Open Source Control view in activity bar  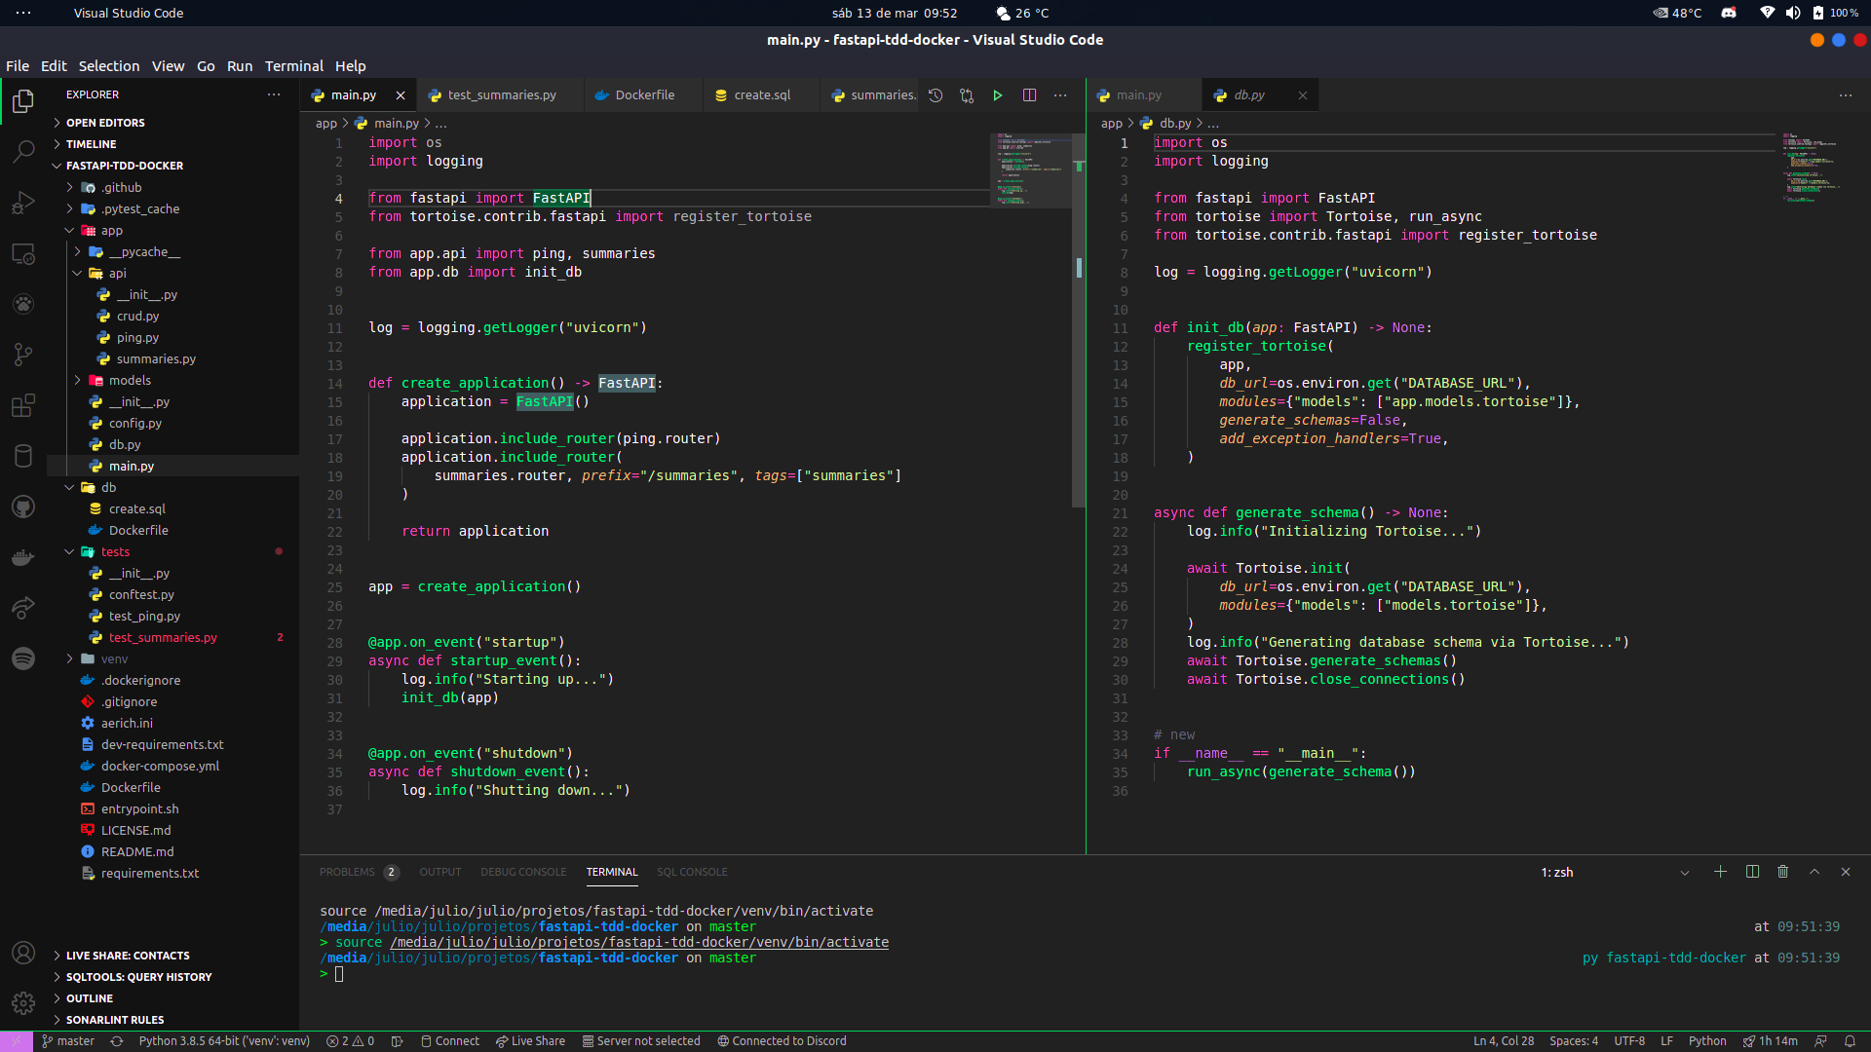pos(23,355)
